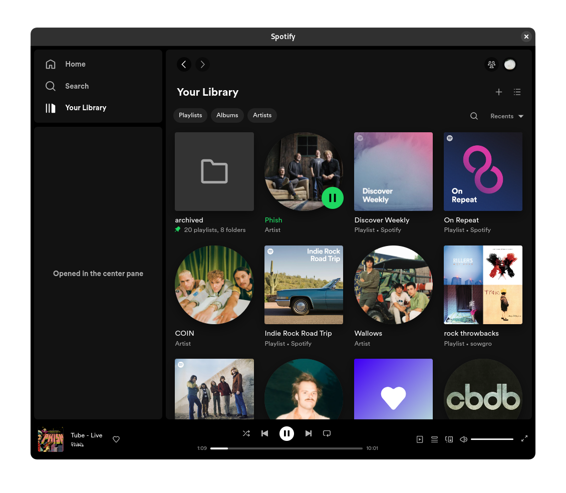The height and width of the screenshot is (493, 566).
Task: Click the Indie Rock Road Trip title
Action: (298, 333)
